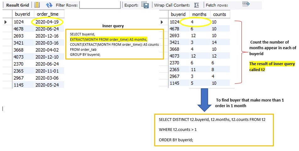Select the cell 2020-11-01
The width and height of the screenshot is (299, 151).
[x=47, y=71]
